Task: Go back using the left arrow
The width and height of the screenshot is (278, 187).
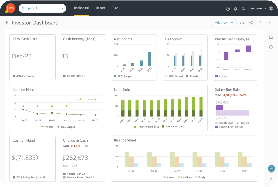Action: [x=7, y=23]
